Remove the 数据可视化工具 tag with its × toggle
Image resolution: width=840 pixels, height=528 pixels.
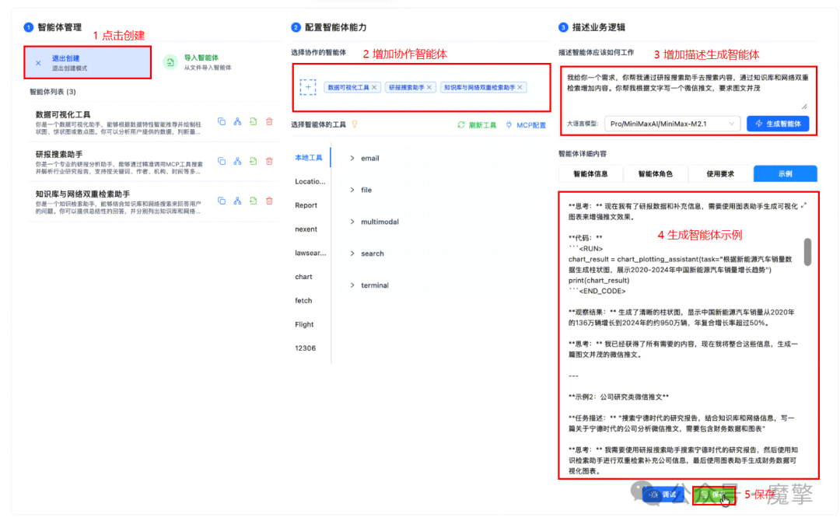coord(374,87)
